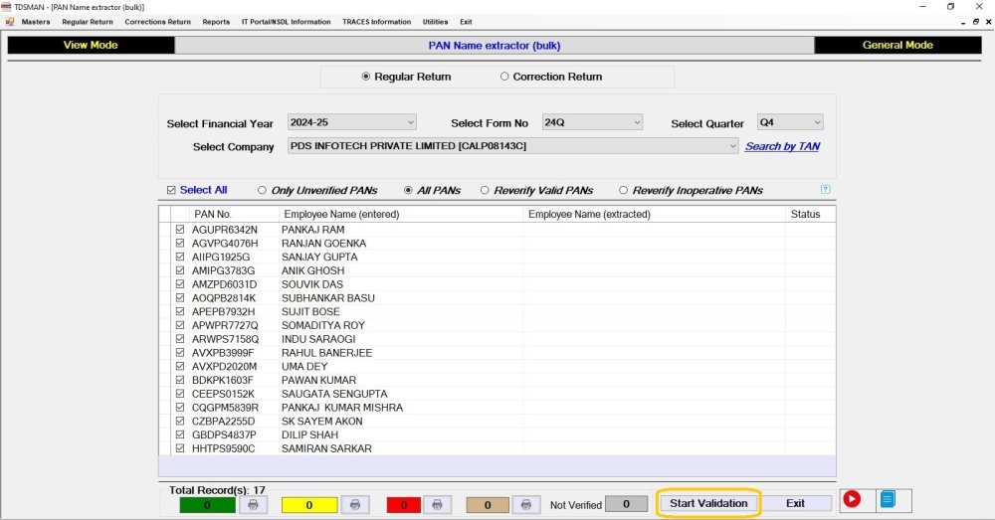Click the print icon next to red counter

pyautogui.click(x=437, y=505)
